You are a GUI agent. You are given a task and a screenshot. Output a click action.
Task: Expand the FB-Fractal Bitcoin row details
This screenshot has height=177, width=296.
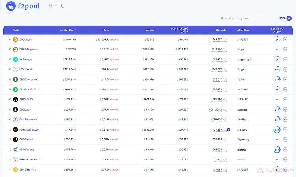[285, 129]
